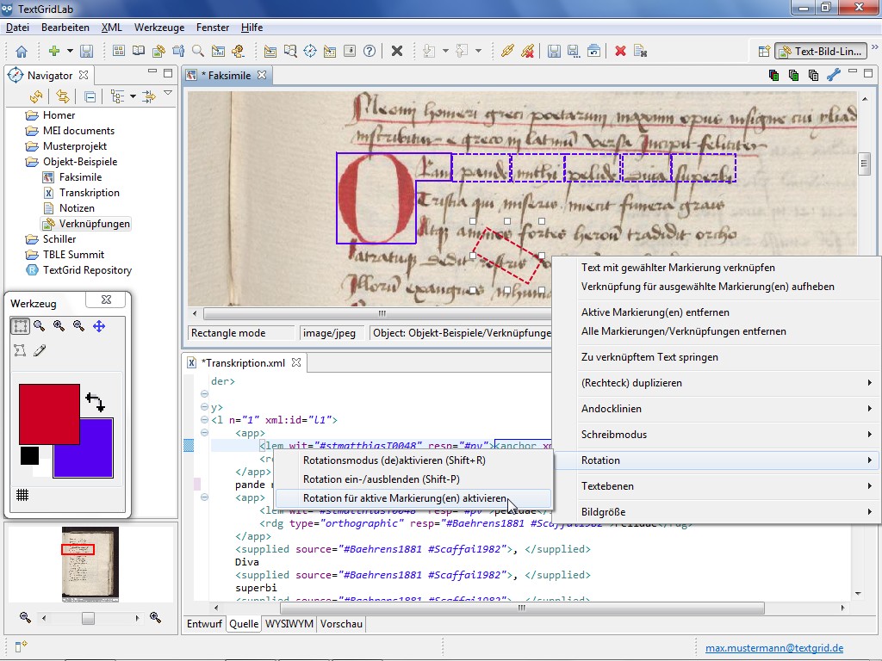
Task: Toggle the grid icon in Werkzeug panel
Action: tap(22, 495)
